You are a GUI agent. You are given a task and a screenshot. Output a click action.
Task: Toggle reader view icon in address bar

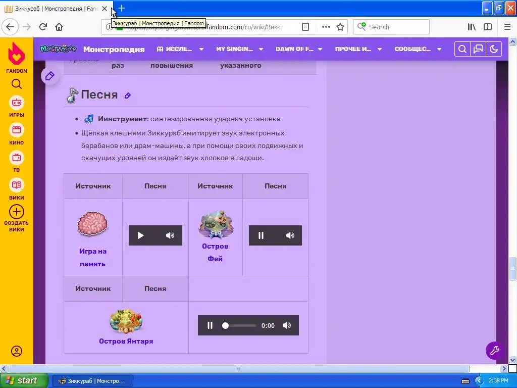click(305, 27)
